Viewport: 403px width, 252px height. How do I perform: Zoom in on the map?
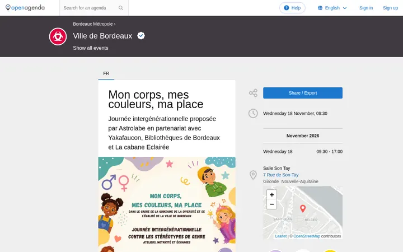tap(271, 195)
